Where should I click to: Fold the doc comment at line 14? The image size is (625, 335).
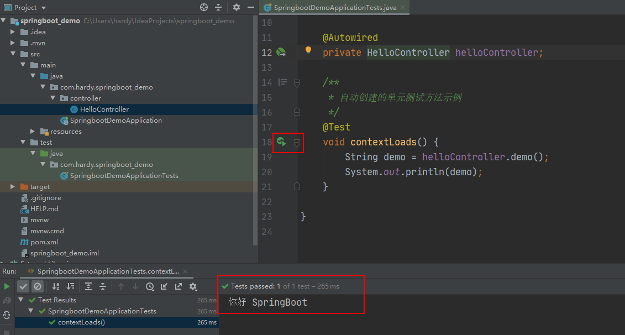coord(297,82)
